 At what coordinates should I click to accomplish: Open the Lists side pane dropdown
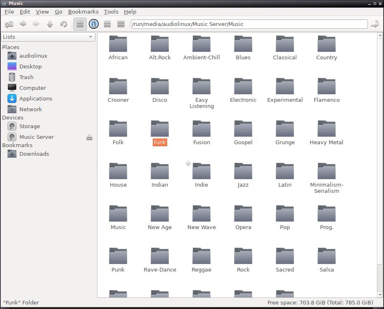48,37
